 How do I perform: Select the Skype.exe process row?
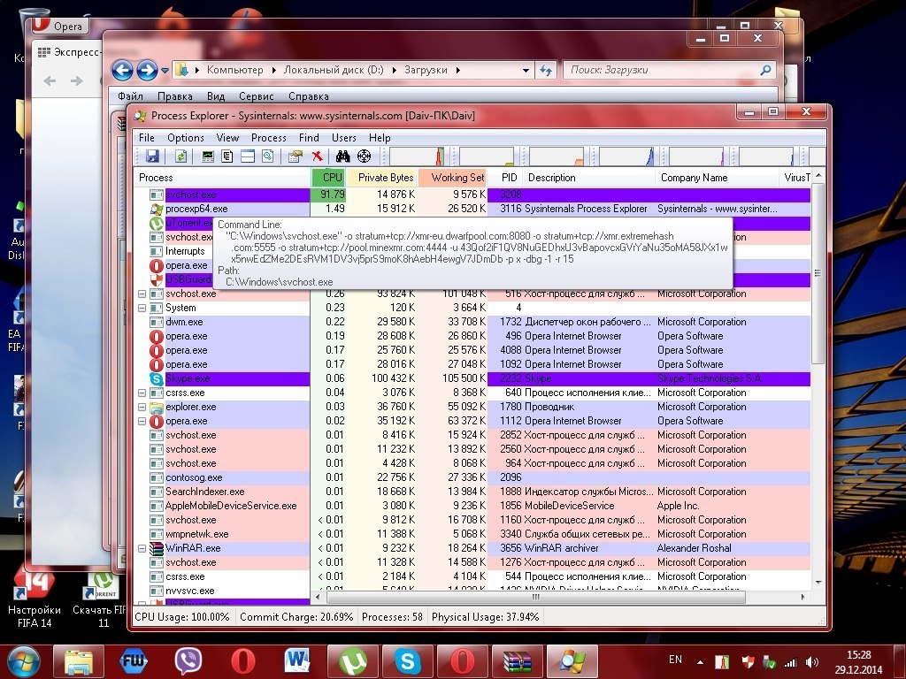[x=472, y=378]
